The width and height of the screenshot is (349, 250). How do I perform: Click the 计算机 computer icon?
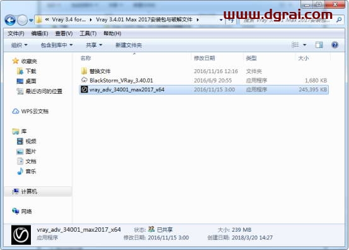(x=15, y=191)
